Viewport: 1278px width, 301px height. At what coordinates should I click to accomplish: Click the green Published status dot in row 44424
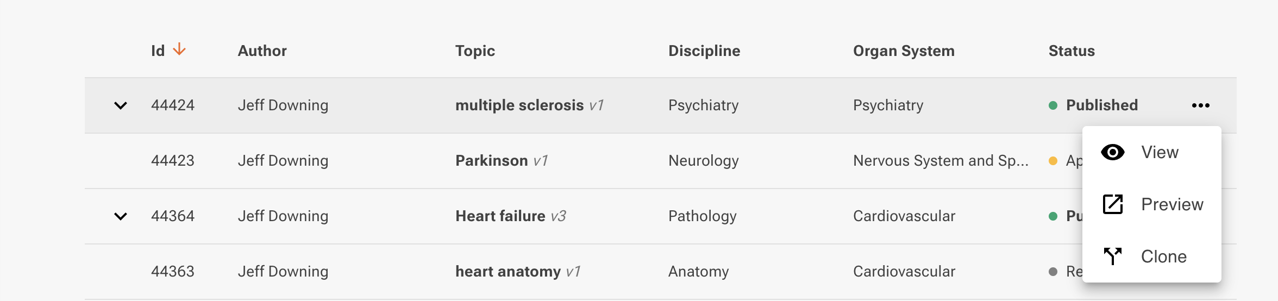pos(1053,105)
